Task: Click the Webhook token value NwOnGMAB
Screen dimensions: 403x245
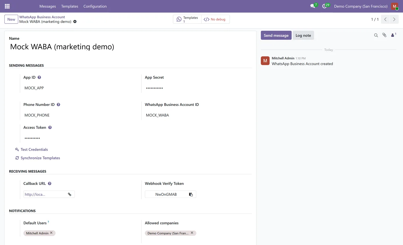Action: [166, 194]
